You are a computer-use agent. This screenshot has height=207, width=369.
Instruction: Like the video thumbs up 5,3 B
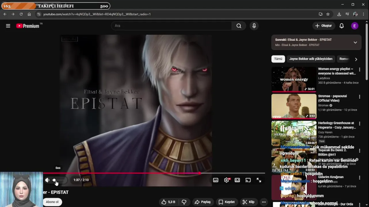(168, 202)
